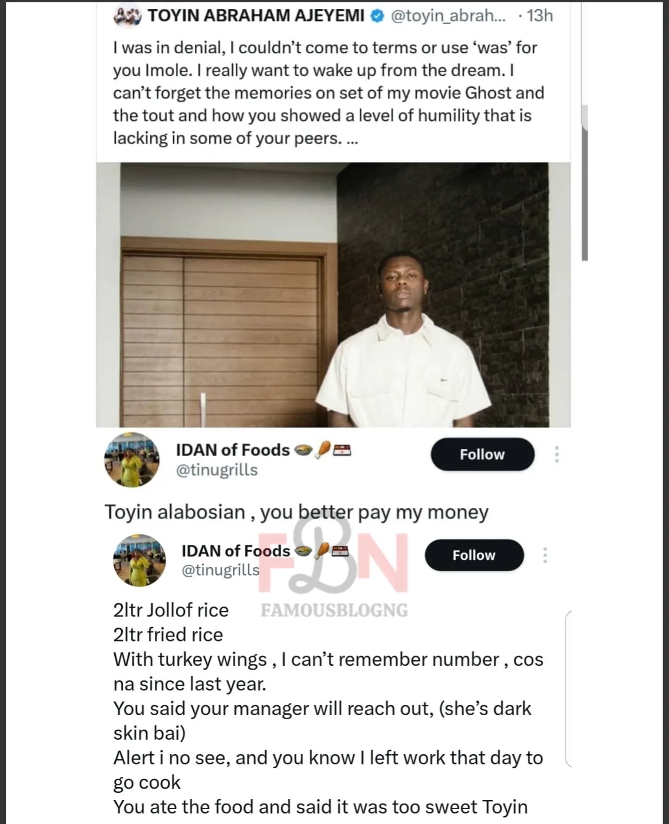Screen dimensions: 669x824
Task: Click the TOYIN ABRAHAM AJEYEMI display name
Action: (256, 16)
